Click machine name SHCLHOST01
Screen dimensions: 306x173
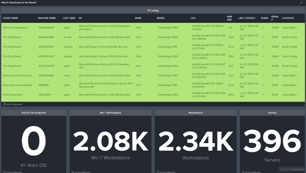pos(46,66)
